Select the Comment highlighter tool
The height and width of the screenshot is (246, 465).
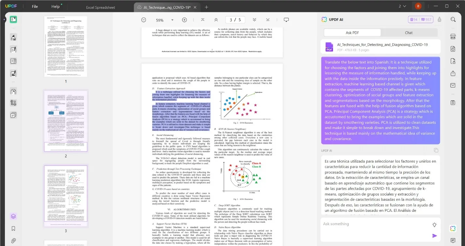[x=13, y=37]
